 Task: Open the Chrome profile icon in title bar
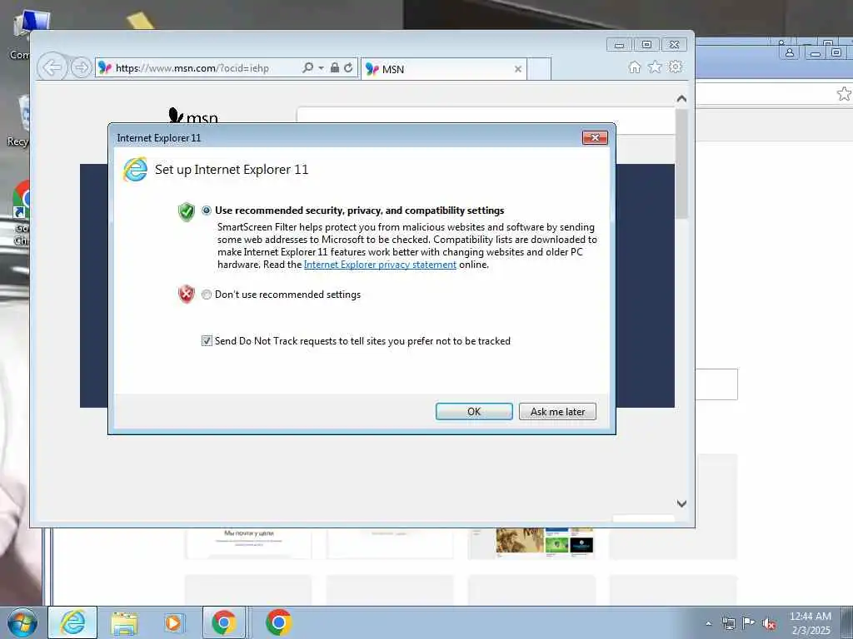(x=790, y=52)
